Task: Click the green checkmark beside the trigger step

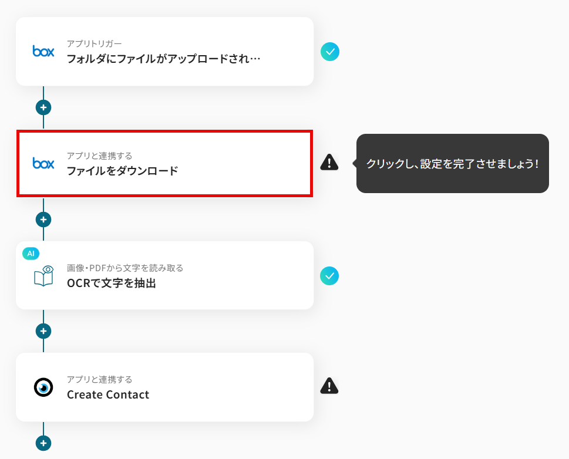Action: click(x=330, y=52)
